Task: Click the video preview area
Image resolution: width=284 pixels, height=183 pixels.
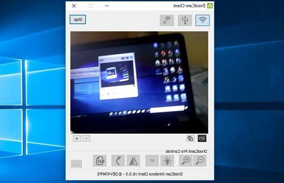Action: (139, 82)
